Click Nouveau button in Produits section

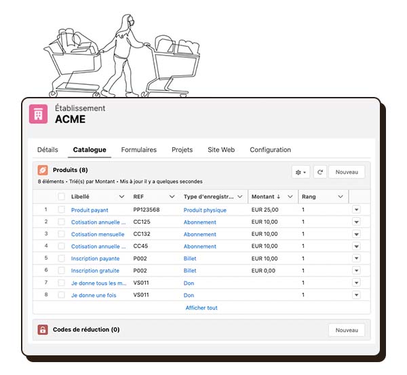pos(346,172)
